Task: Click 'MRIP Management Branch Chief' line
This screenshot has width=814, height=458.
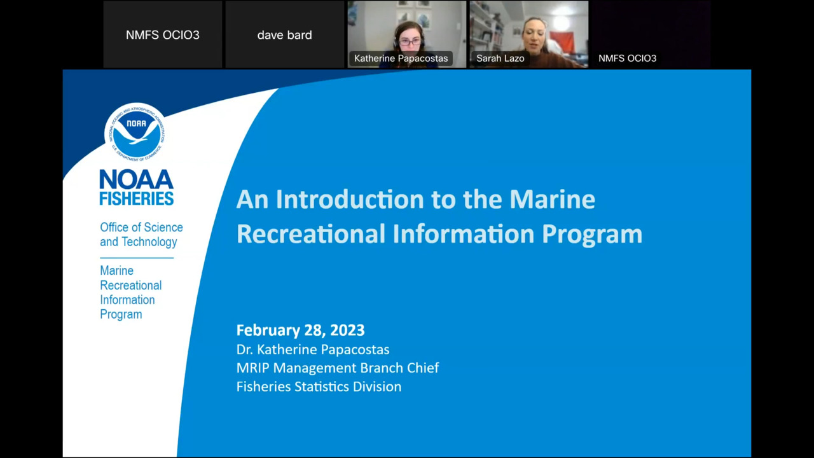Action: pos(338,368)
